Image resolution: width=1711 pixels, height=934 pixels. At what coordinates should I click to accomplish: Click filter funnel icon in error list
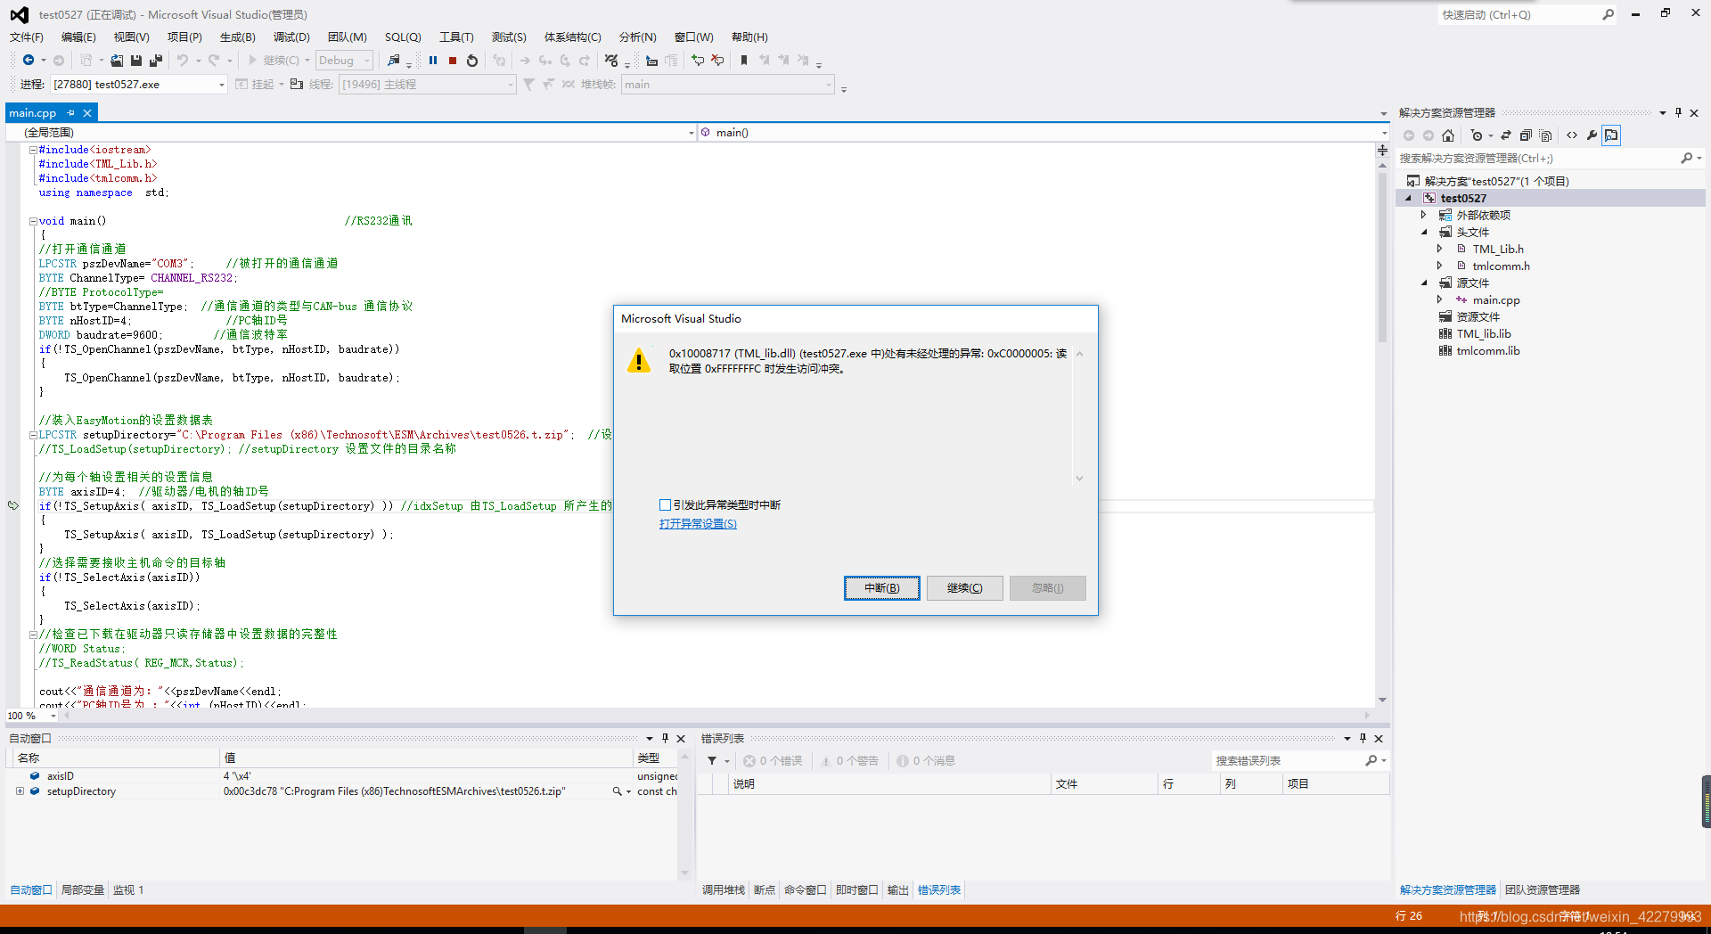712,761
